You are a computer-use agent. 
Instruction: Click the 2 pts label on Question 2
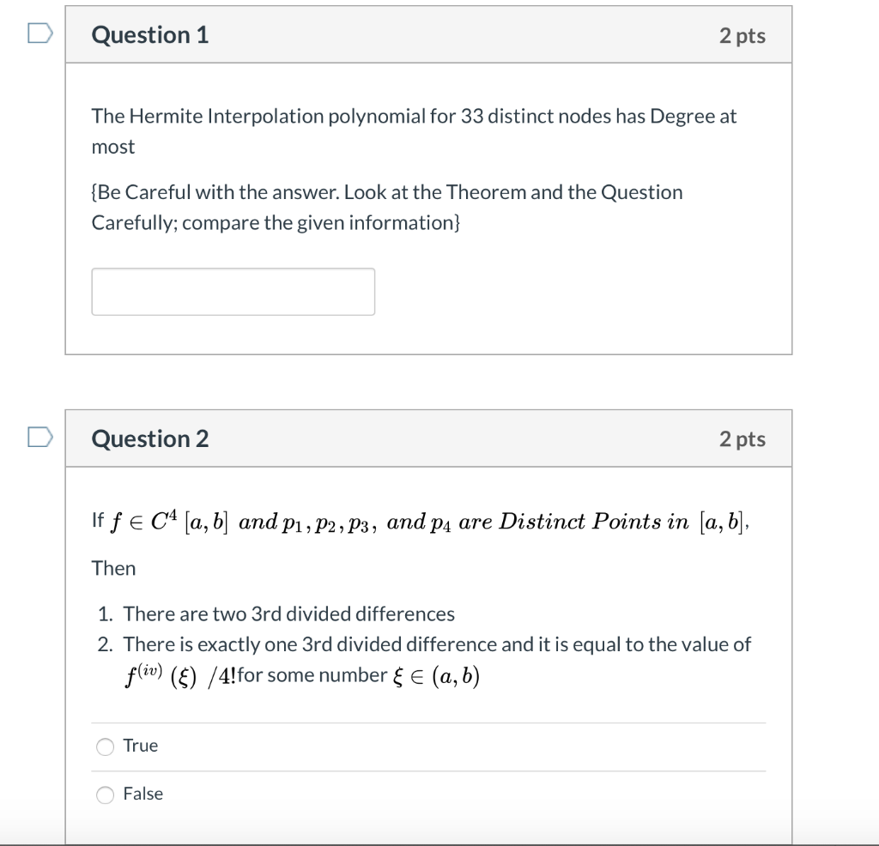click(x=743, y=438)
